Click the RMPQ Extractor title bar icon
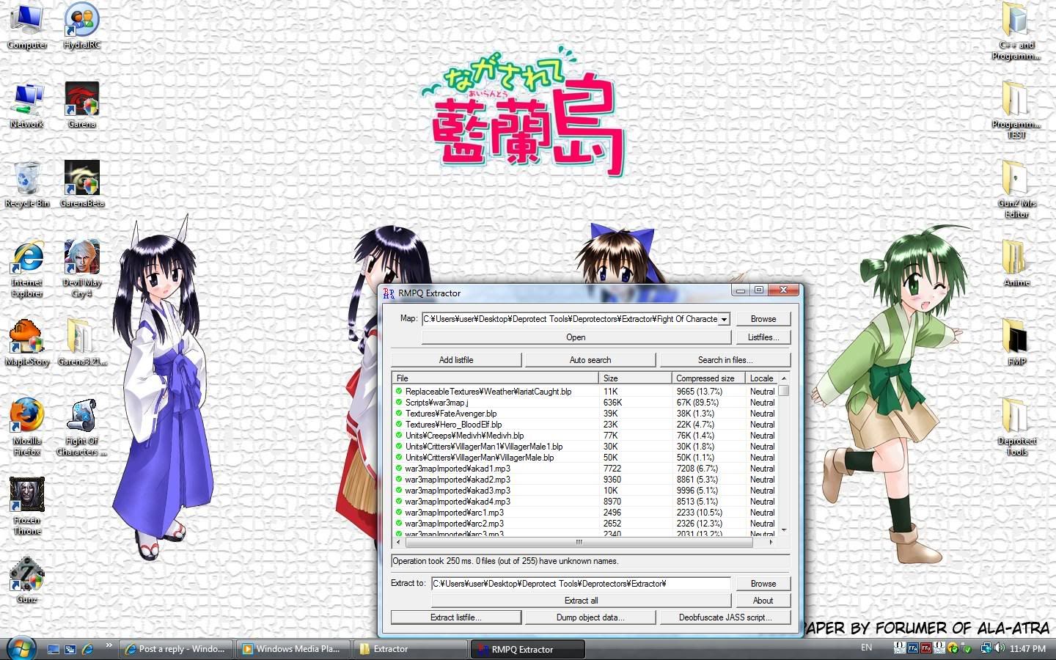This screenshot has height=660, width=1056. pos(389,293)
